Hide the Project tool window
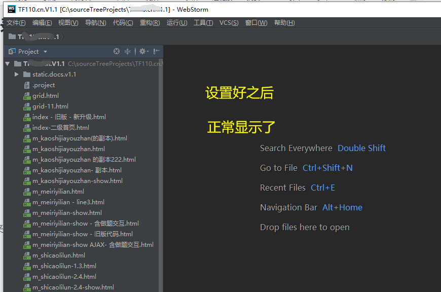Viewport: 441px width, 292px height. click(x=156, y=51)
